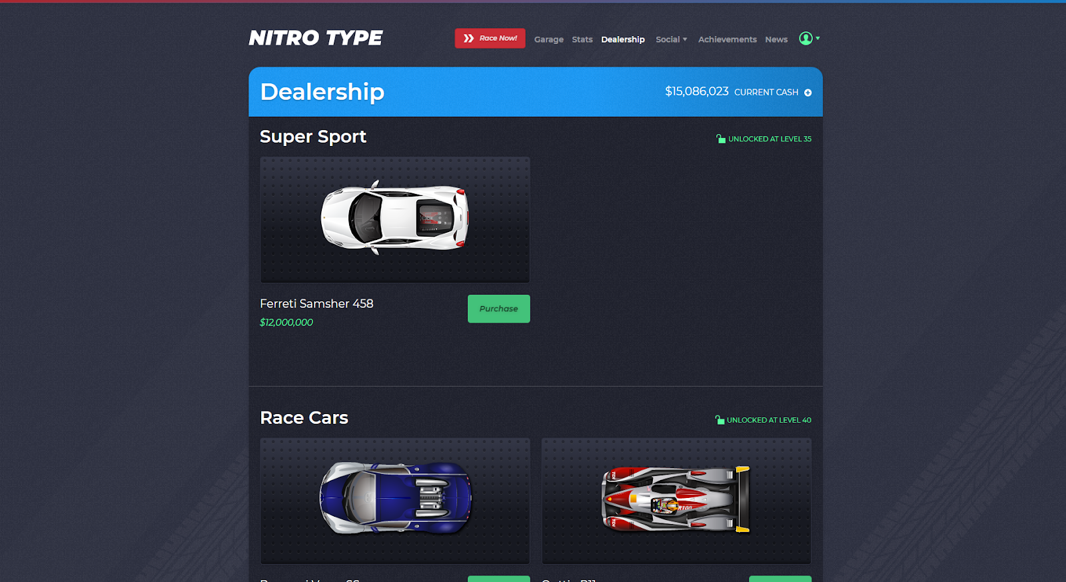Select the white Ferreti Samsher 458 car thumbnail
The width and height of the screenshot is (1066, 582).
pyautogui.click(x=395, y=219)
